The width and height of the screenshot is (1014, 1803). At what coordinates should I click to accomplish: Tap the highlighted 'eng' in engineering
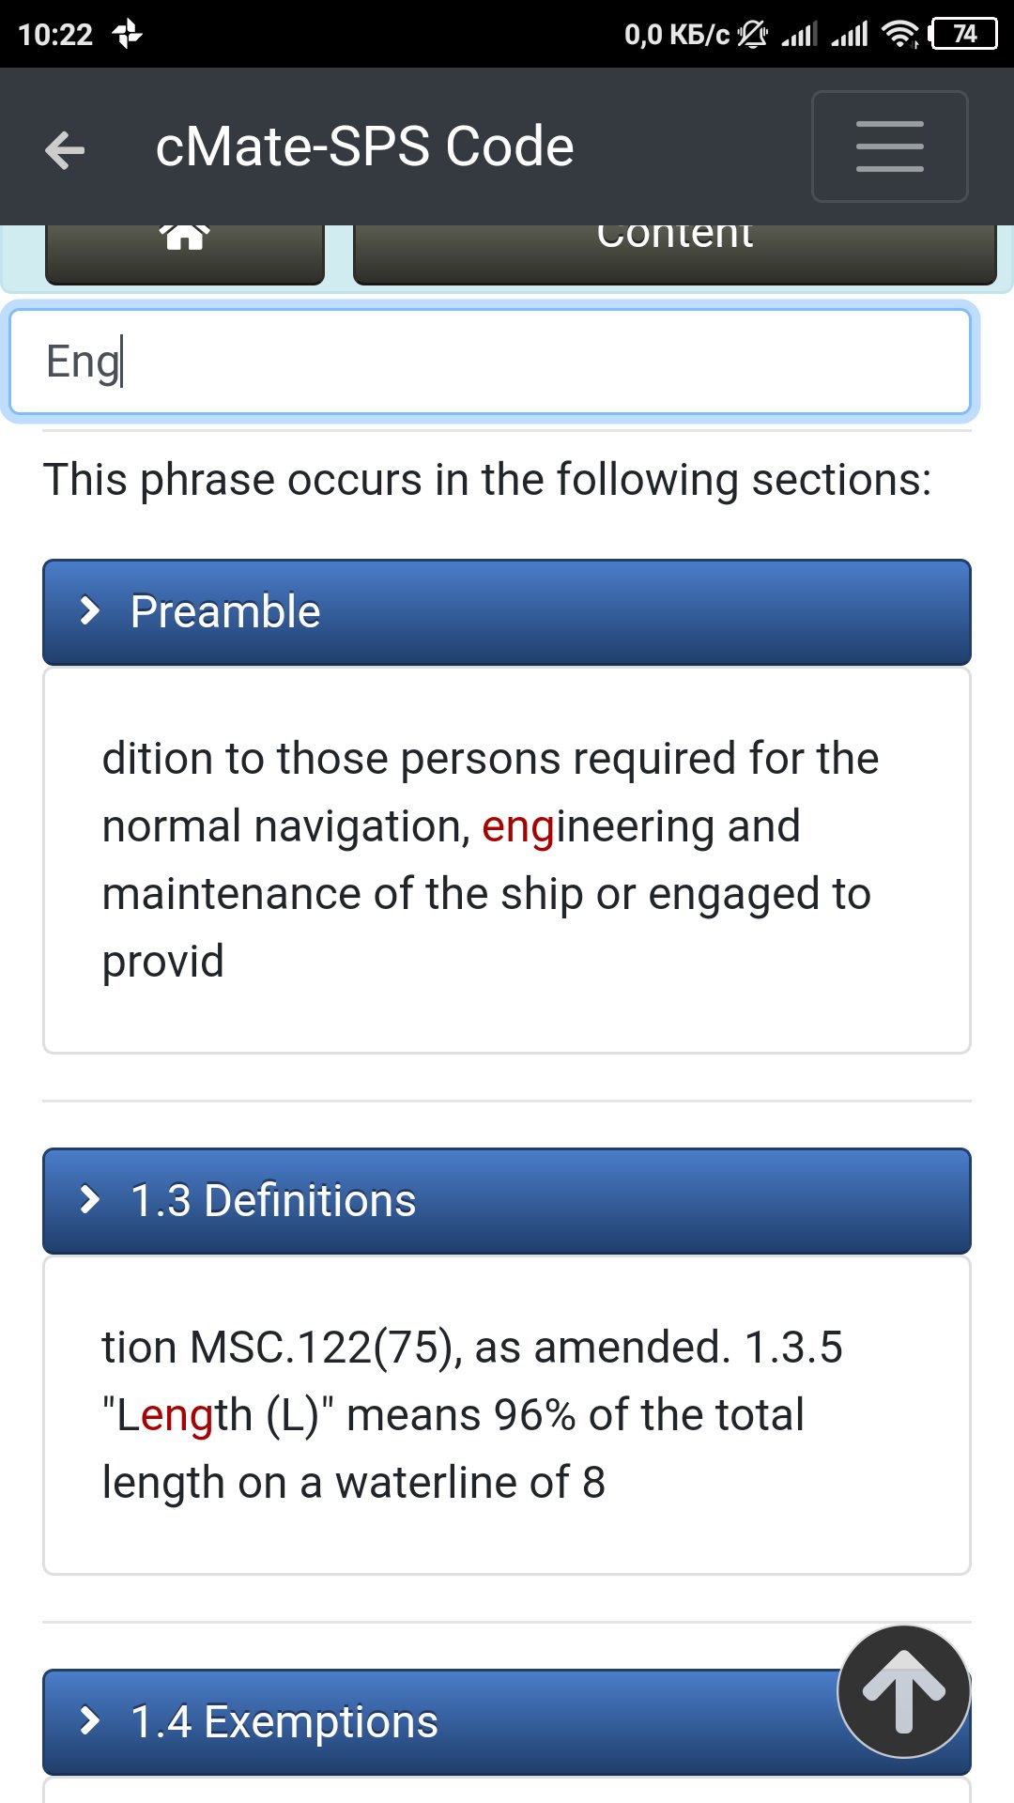pos(517,827)
